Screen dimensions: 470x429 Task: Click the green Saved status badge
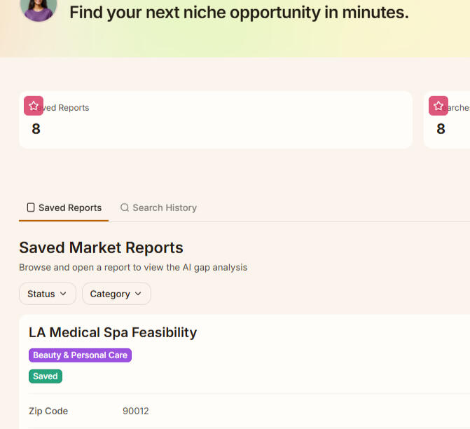pyautogui.click(x=46, y=376)
